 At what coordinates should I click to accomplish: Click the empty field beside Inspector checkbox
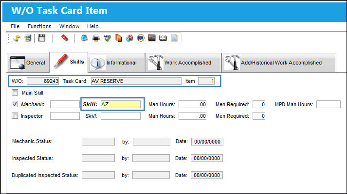pos(65,116)
